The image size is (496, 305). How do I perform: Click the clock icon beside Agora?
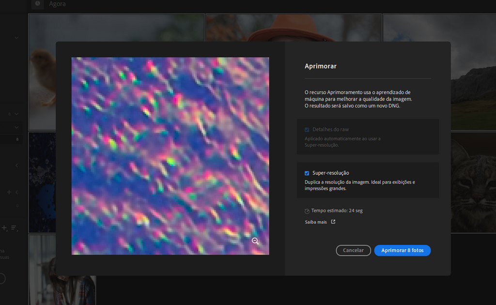coord(37,4)
